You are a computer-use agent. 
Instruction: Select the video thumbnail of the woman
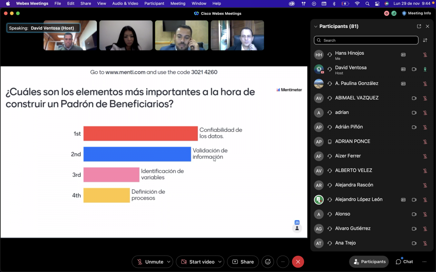tap(126, 35)
